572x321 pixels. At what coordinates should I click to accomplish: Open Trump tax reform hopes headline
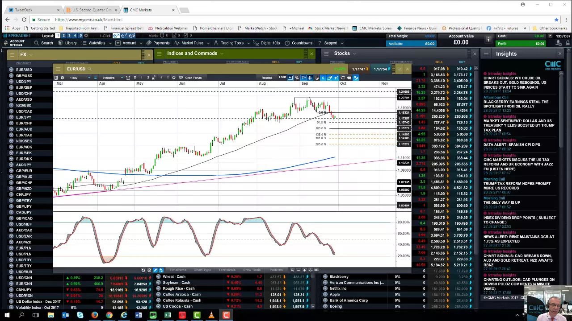(517, 185)
